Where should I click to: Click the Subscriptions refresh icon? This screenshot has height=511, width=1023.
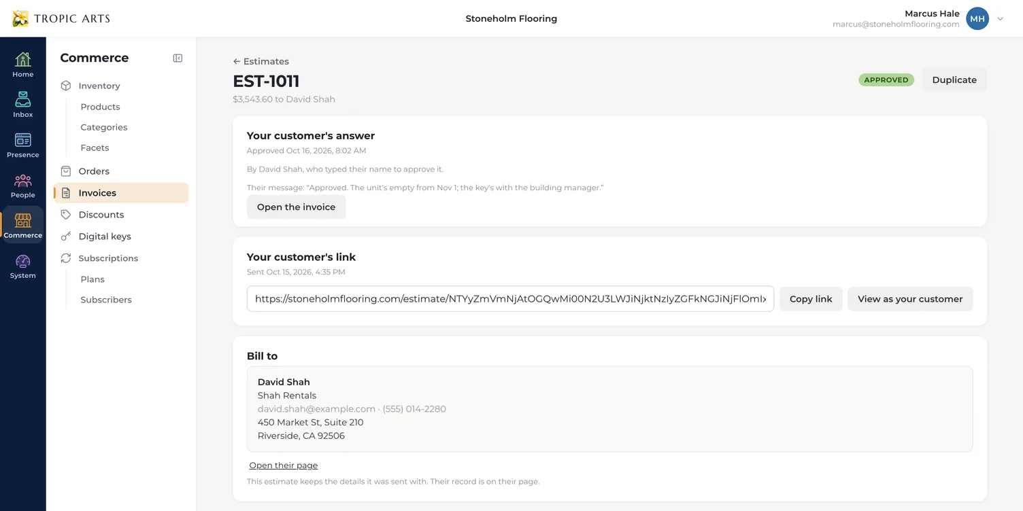(66, 258)
